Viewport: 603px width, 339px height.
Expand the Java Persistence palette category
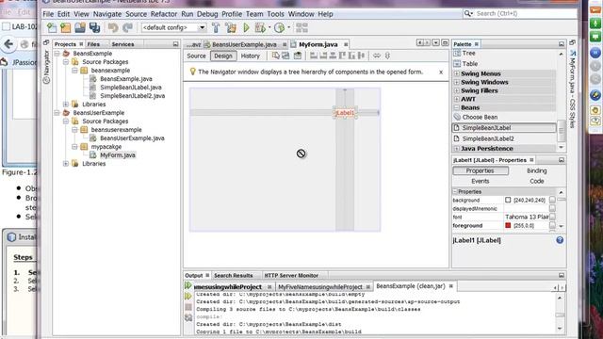click(x=456, y=149)
